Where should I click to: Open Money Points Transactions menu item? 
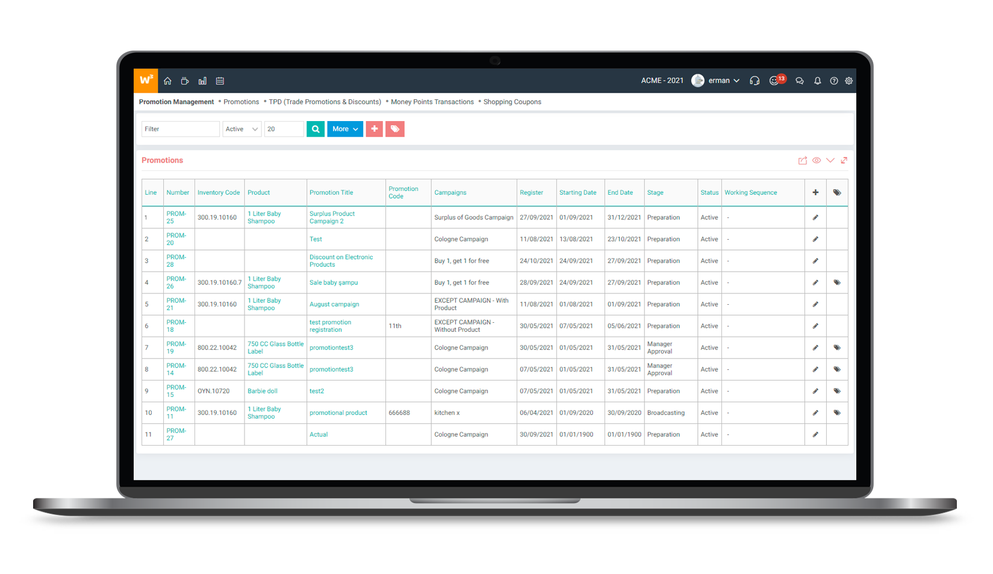tap(432, 102)
